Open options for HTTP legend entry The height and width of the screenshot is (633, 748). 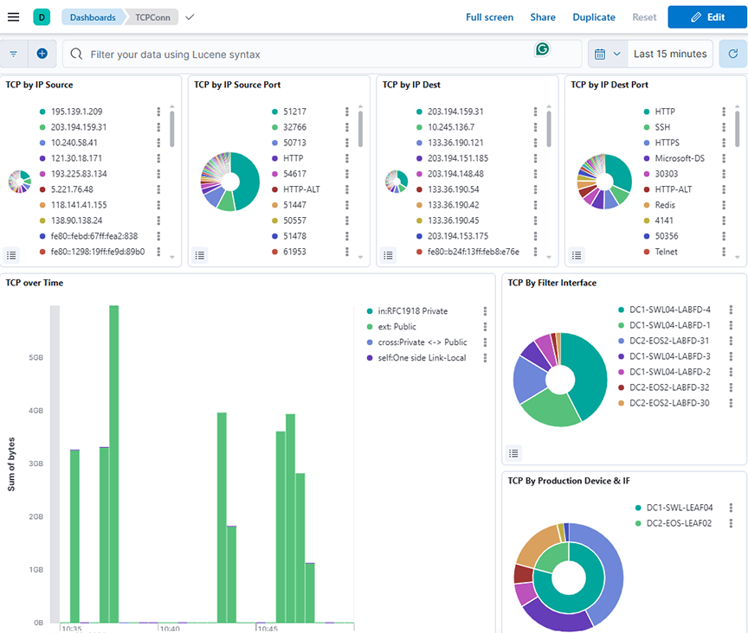click(725, 112)
